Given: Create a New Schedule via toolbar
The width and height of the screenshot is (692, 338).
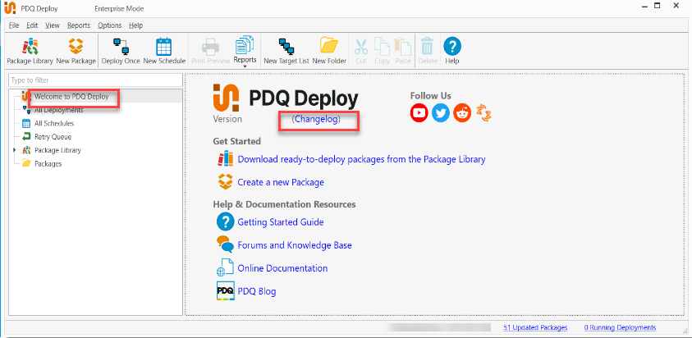Looking at the screenshot, I should coord(164,50).
